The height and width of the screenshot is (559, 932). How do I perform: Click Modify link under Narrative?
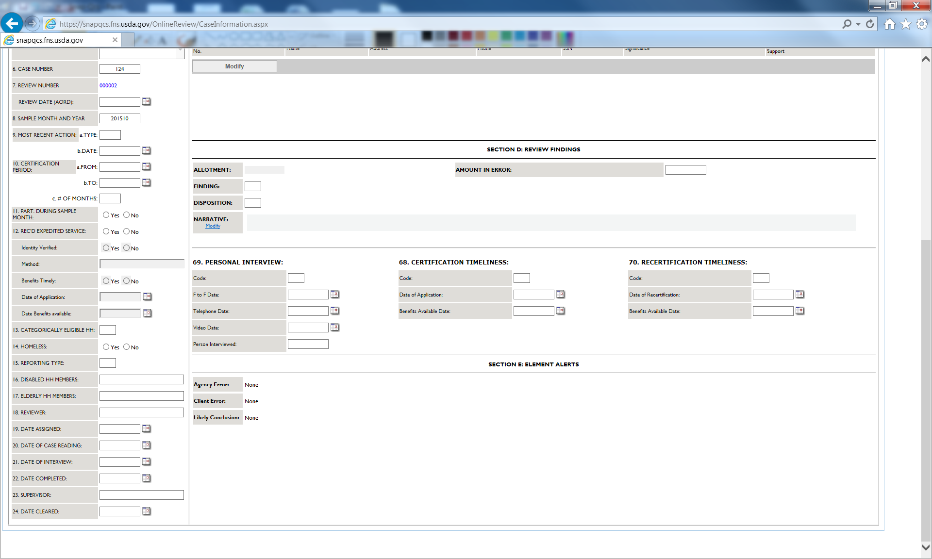[213, 226]
